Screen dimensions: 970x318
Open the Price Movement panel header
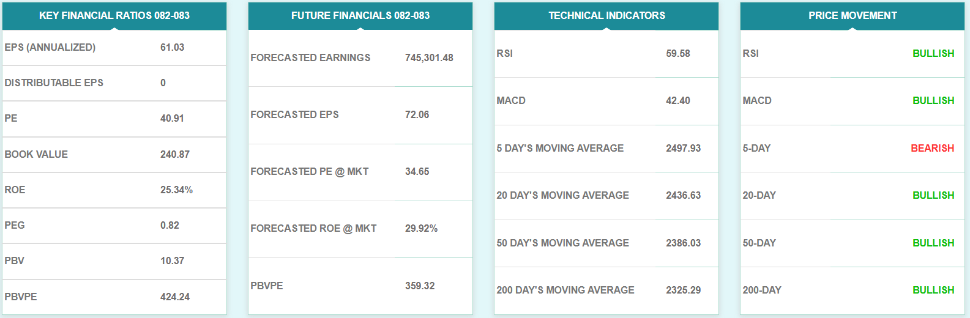coord(852,16)
